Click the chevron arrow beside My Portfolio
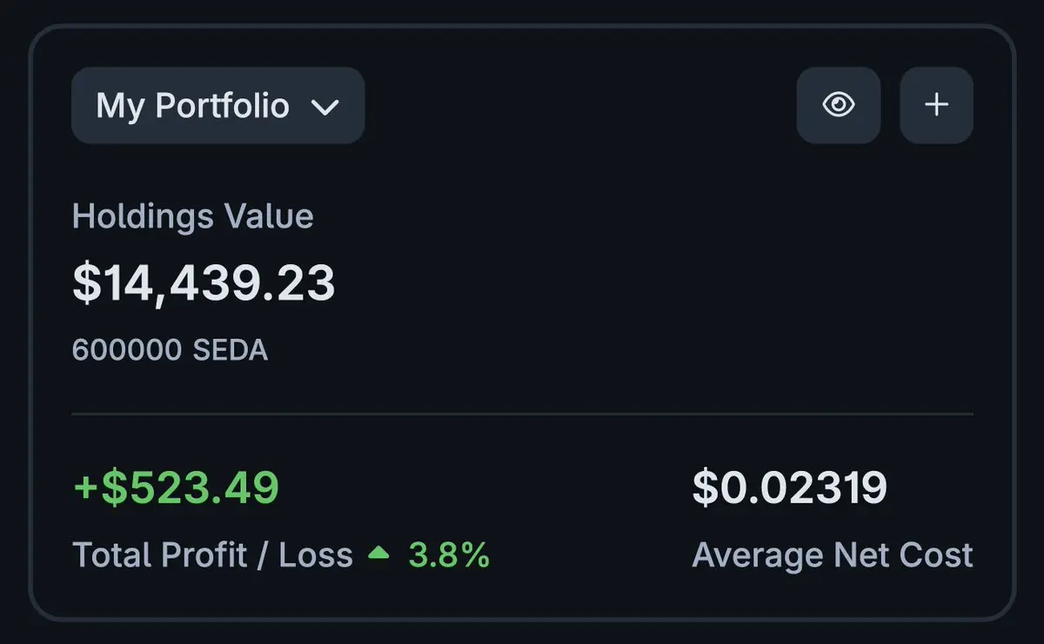The height and width of the screenshot is (644, 1044). (325, 107)
